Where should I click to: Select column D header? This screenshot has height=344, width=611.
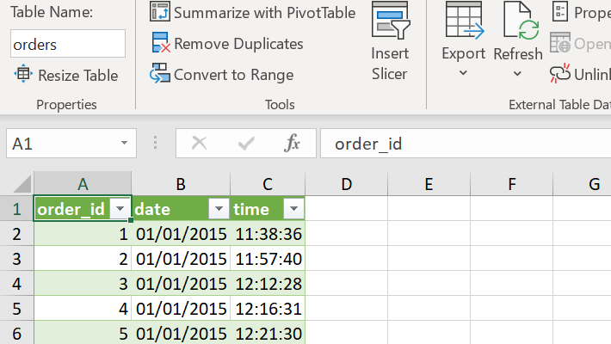[346, 183]
